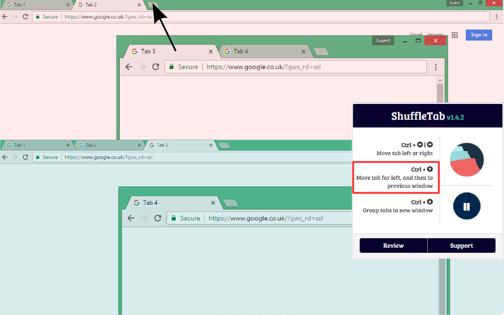This screenshot has height=315, width=504.
Task: Close Tab 3 in the teal three-tab window
Action: pyautogui.click(x=211, y=145)
